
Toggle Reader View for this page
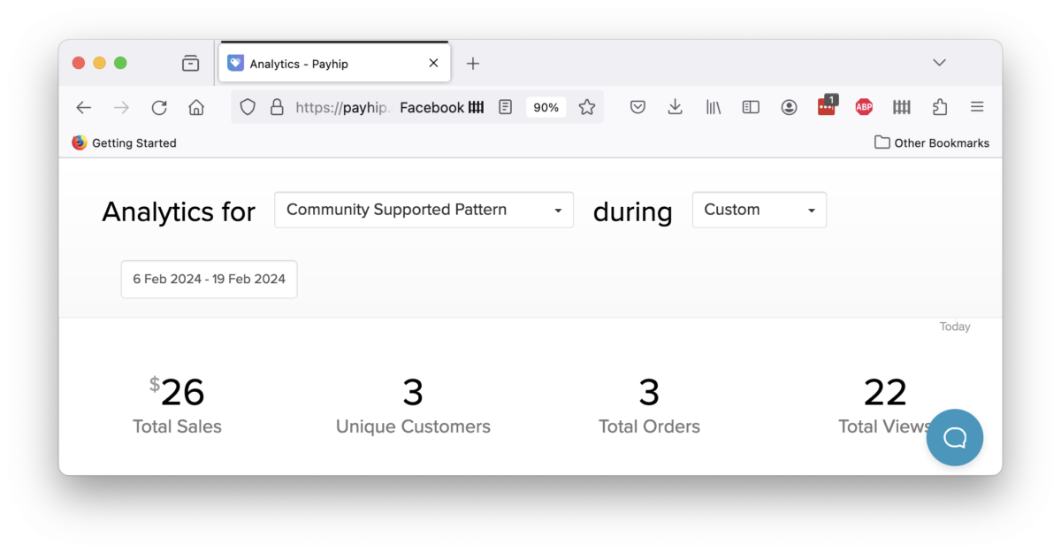(x=505, y=107)
